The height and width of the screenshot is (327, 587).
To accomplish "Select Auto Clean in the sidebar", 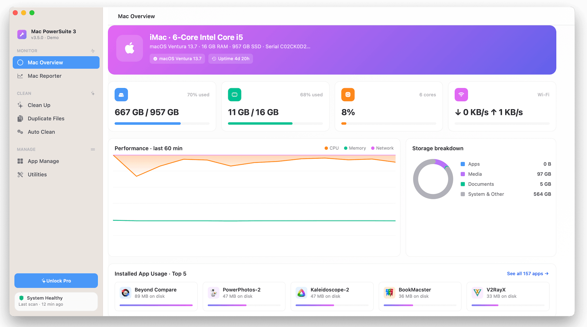I will click(56, 132).
